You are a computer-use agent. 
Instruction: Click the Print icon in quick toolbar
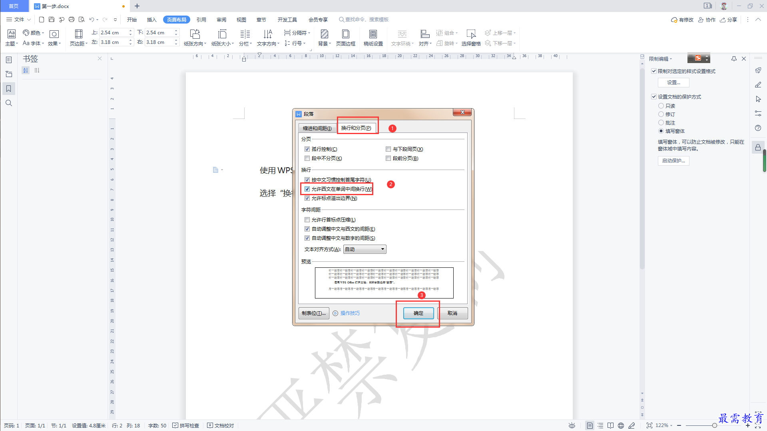pos(72,19)
